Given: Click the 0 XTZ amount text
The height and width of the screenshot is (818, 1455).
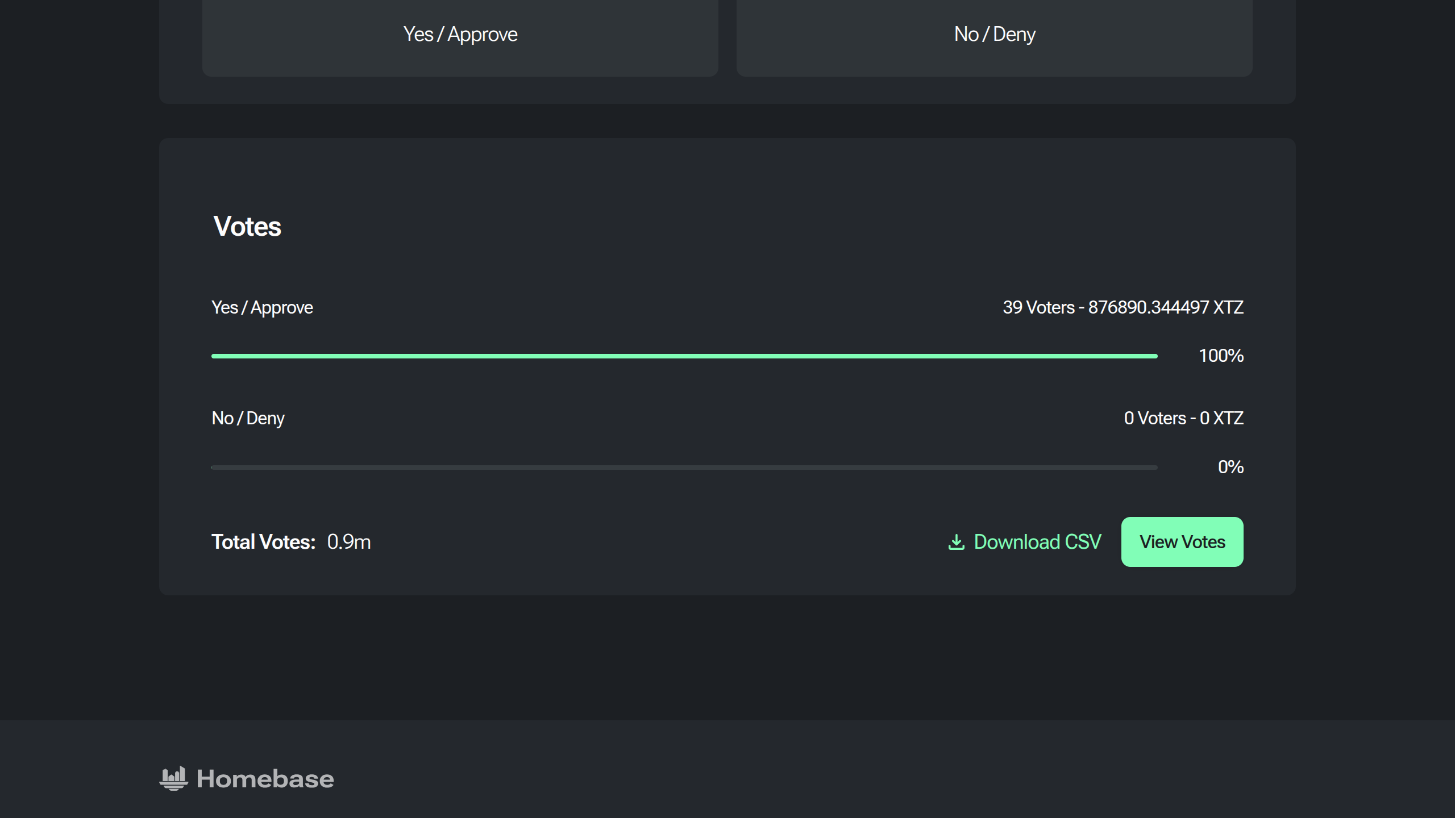Looking at the screenshot, I should pyautogui.click(x=1221, y=418).
